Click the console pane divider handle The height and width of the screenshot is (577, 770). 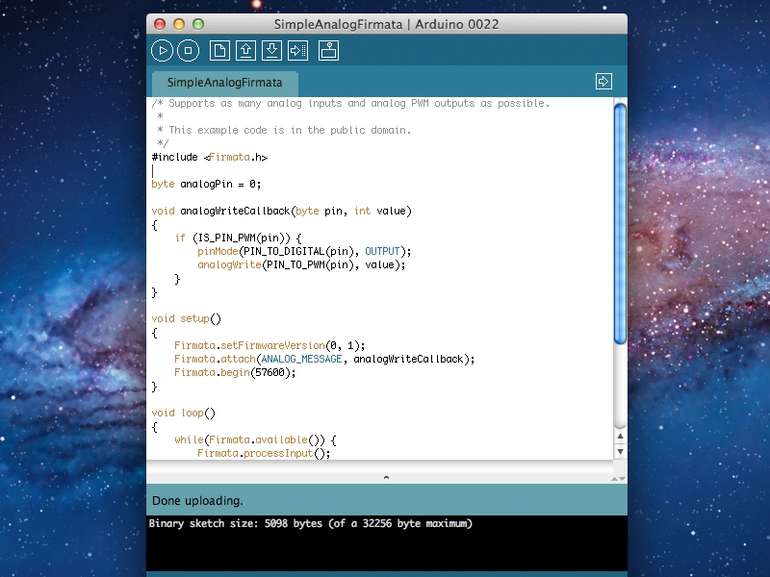coord(386,477)
